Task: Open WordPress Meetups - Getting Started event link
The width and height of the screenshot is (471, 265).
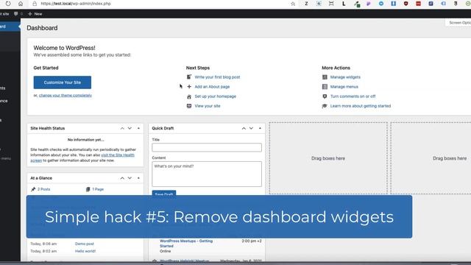Action: point(186,244)
